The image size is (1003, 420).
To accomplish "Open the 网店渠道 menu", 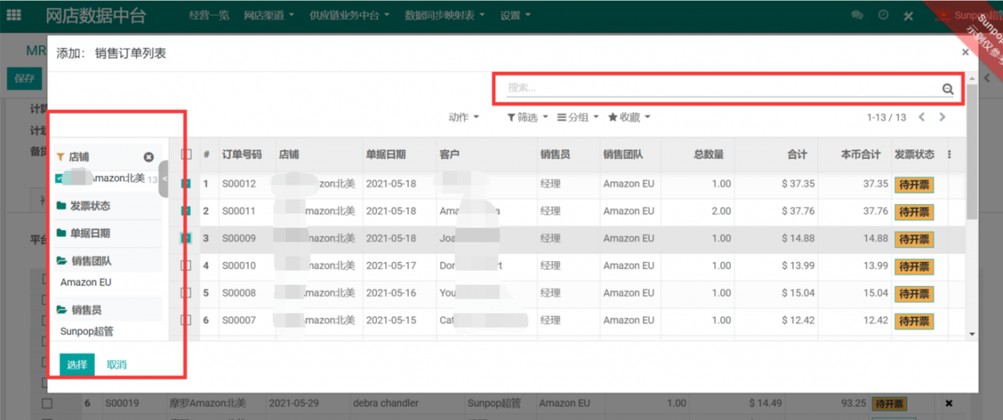I will tap(269, 16).
